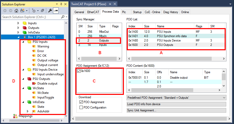Uncheck the PDO Assignment download checkbox
This screenshot has height=124, width=234.
81,102
